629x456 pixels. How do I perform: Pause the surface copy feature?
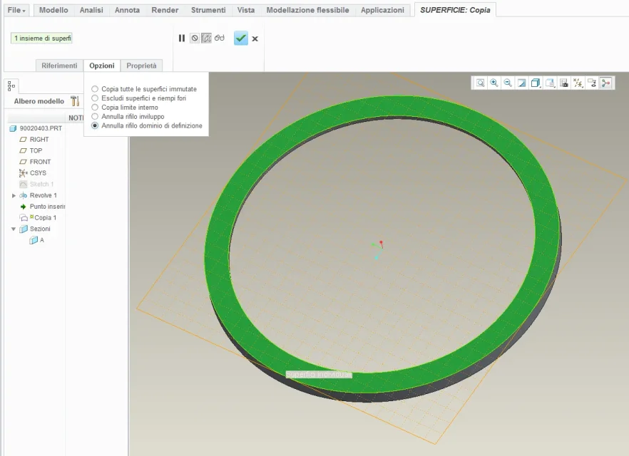[182, 38]
